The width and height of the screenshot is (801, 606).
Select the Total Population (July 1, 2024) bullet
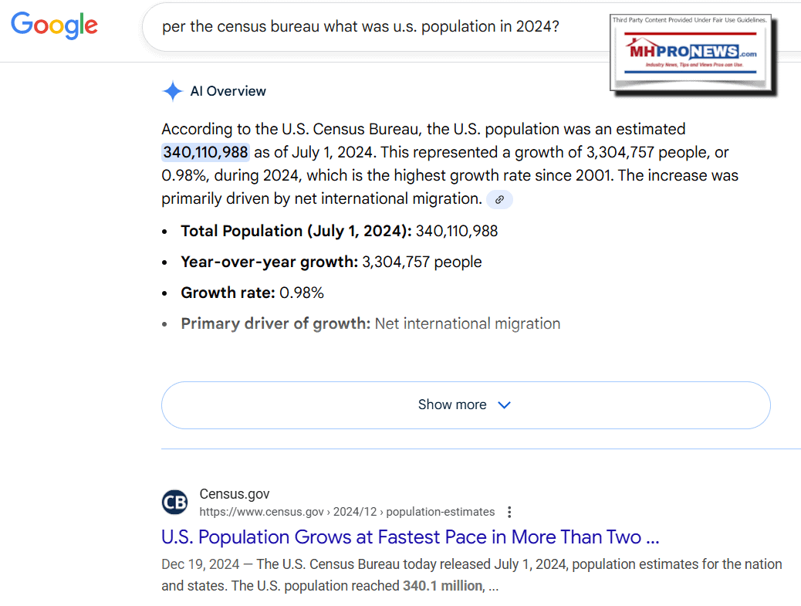tap(339, 231)
